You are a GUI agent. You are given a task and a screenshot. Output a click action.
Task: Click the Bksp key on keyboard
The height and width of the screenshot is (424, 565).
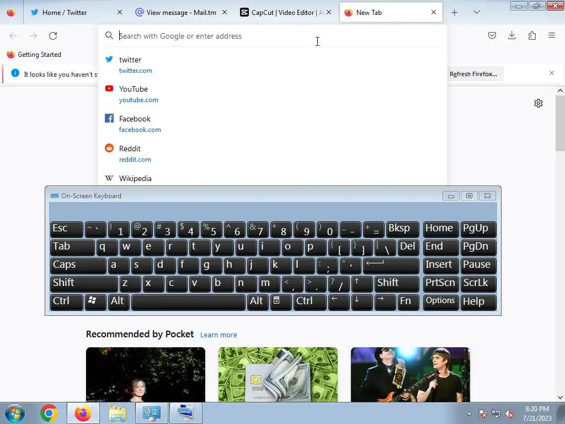pyautogui.click(x=402, y=229)
